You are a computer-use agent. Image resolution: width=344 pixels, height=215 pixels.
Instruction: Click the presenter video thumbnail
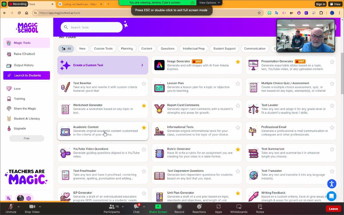point(306,36)
